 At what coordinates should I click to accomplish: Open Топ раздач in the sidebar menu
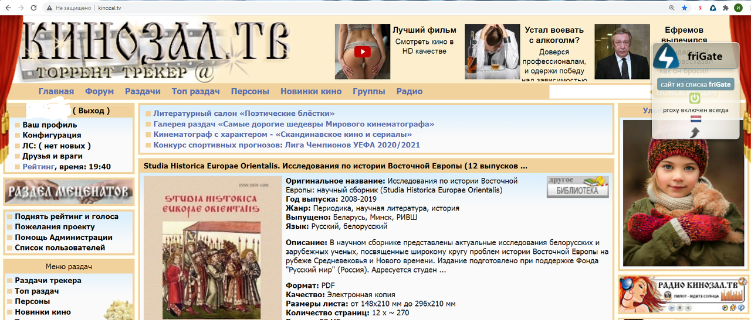pyautogui.click(x=37, y=291)
